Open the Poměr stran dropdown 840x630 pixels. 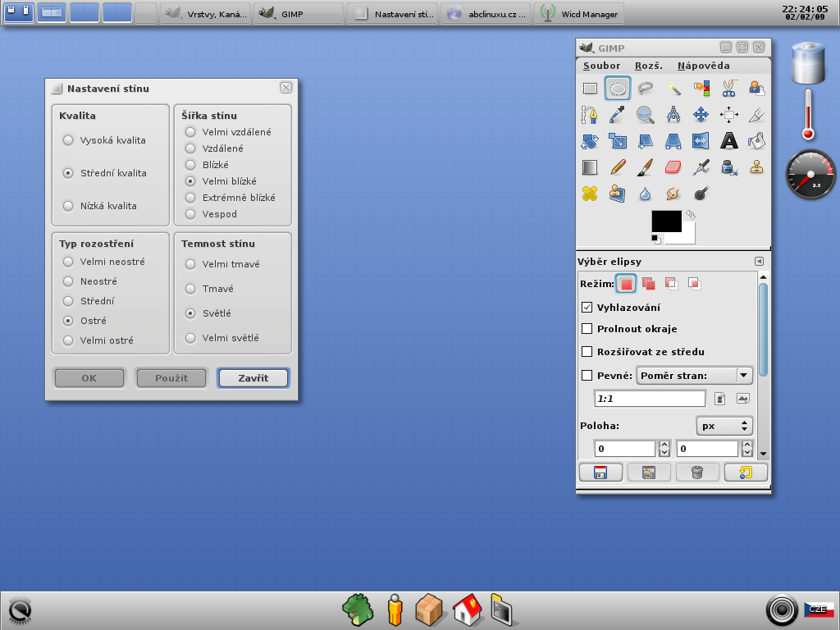click(x=694, y=376)
